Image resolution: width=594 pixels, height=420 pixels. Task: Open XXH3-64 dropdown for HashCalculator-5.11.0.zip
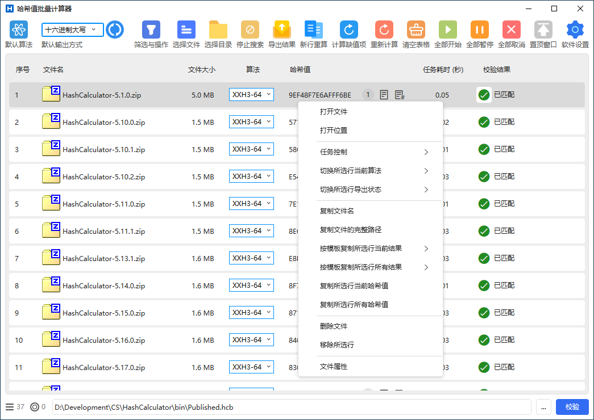251,204
